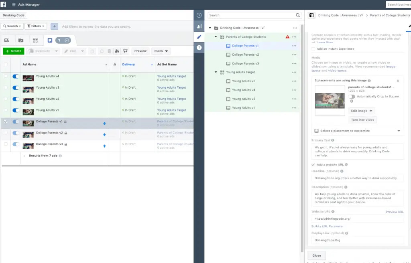Click the Facebook logo icon
This screenshot has height=263, width=411.
[x=3, y=4]
